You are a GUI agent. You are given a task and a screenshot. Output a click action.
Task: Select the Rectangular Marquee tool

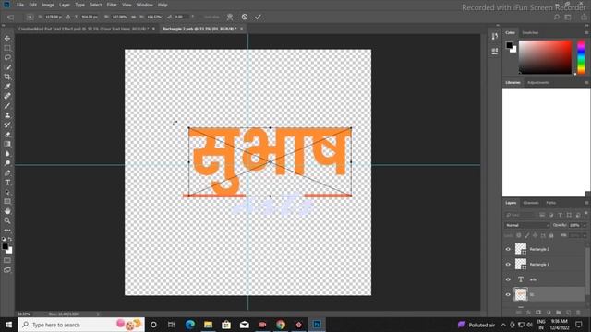point(7,48)
